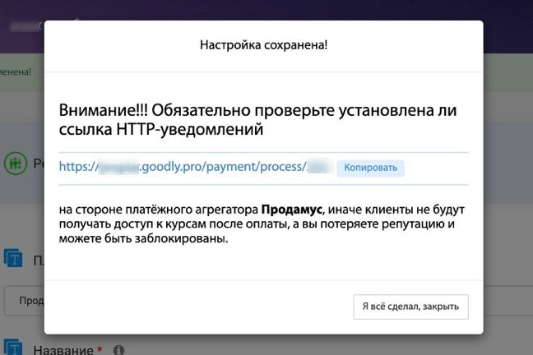The height and width of the screenshot is (355, 533).
Task: Click the 'Название' field label
Action: point(63,350)
